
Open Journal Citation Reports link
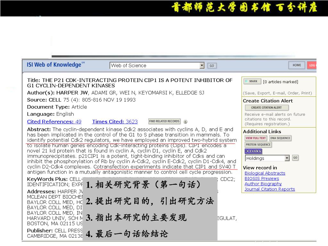[270, 189]
